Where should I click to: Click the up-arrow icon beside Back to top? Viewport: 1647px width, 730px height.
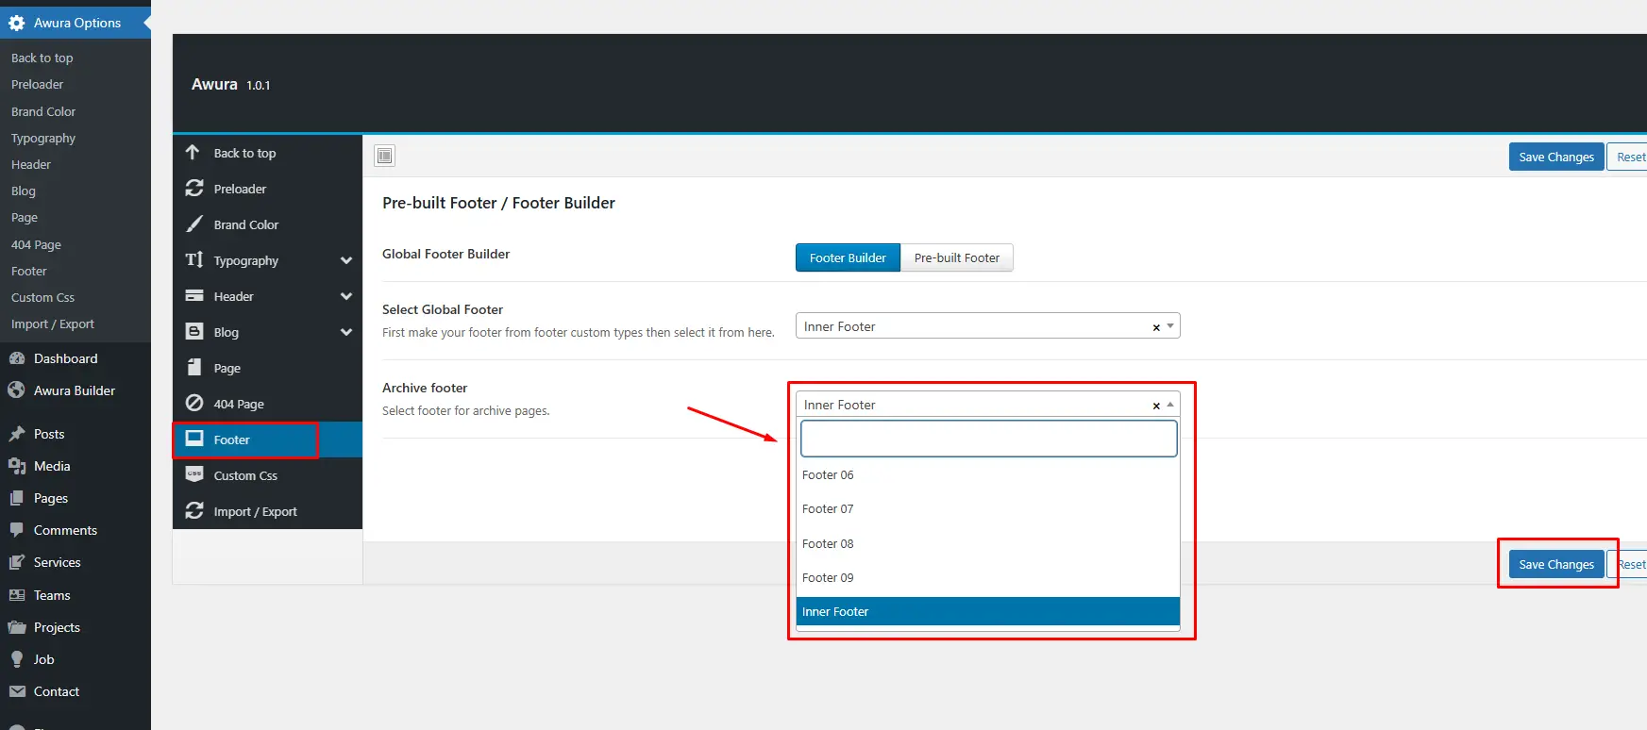[193, 153]
